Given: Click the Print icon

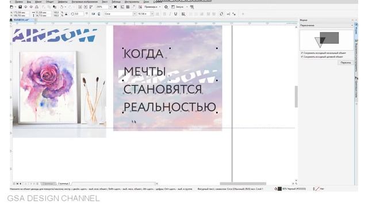Looking at the screenshot, I should [x=37, y=7].
